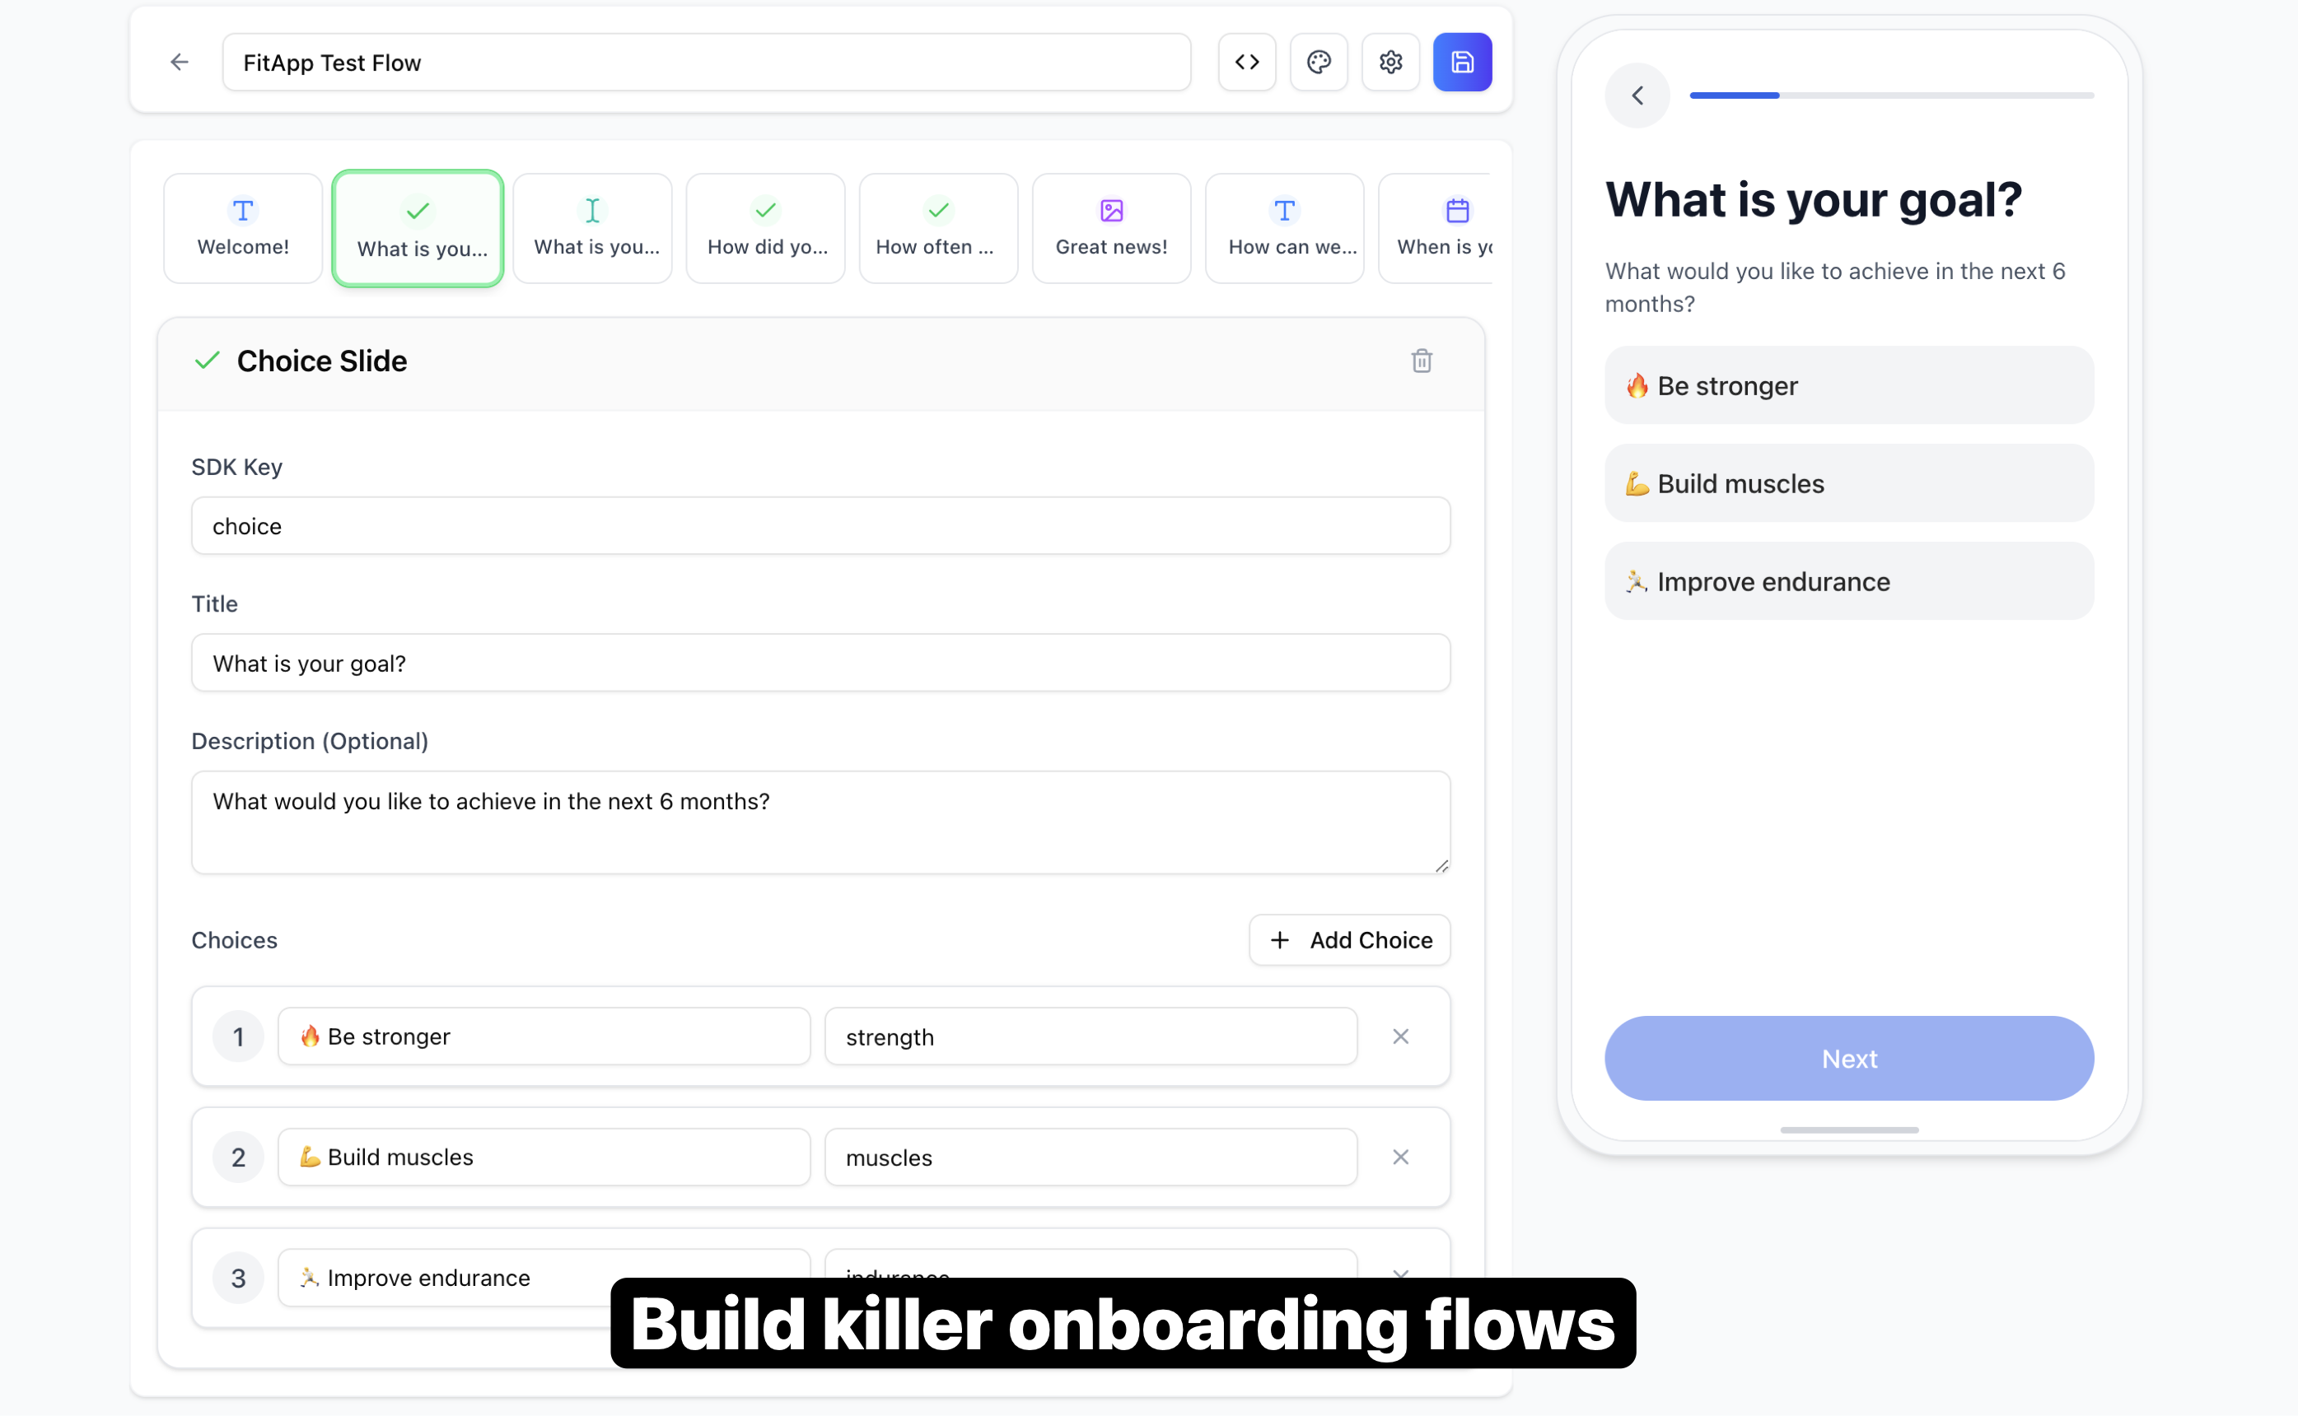Open flow settings gear icon

(x=1390, y=63)
